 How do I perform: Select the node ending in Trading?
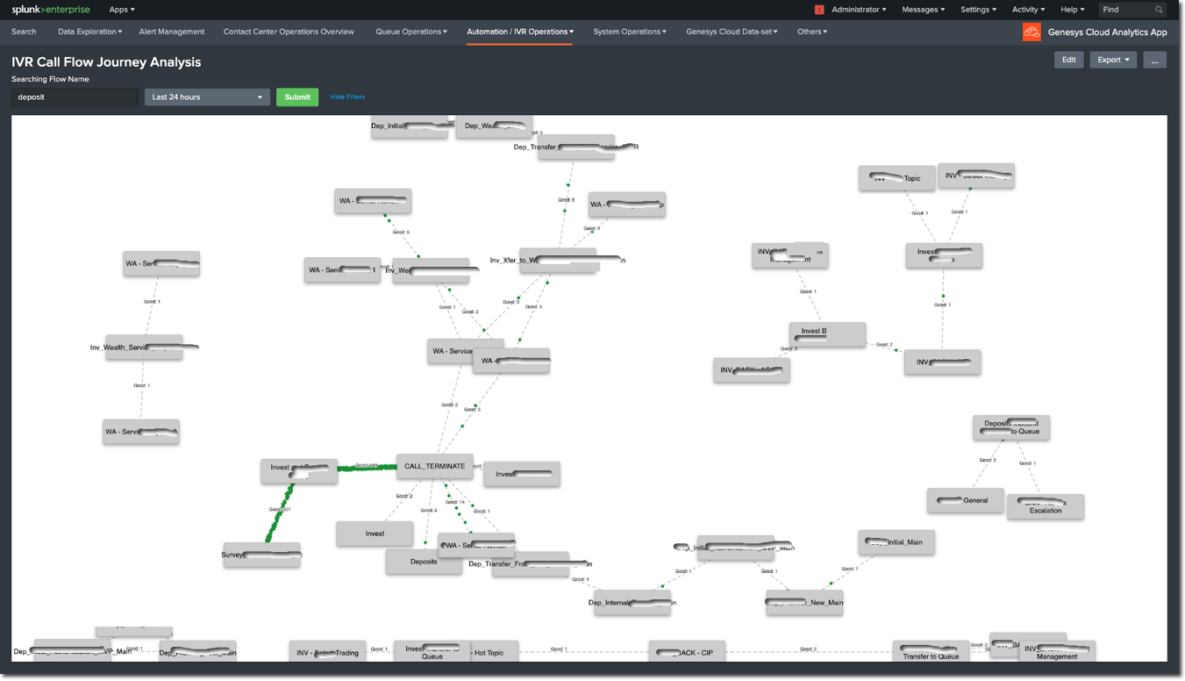327,652
